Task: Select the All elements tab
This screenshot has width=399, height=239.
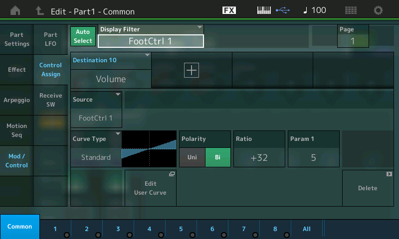Action: [307, 229]
